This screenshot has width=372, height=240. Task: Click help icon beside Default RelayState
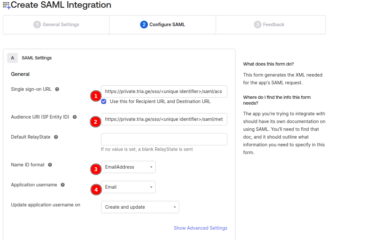(x=56, y=137)
